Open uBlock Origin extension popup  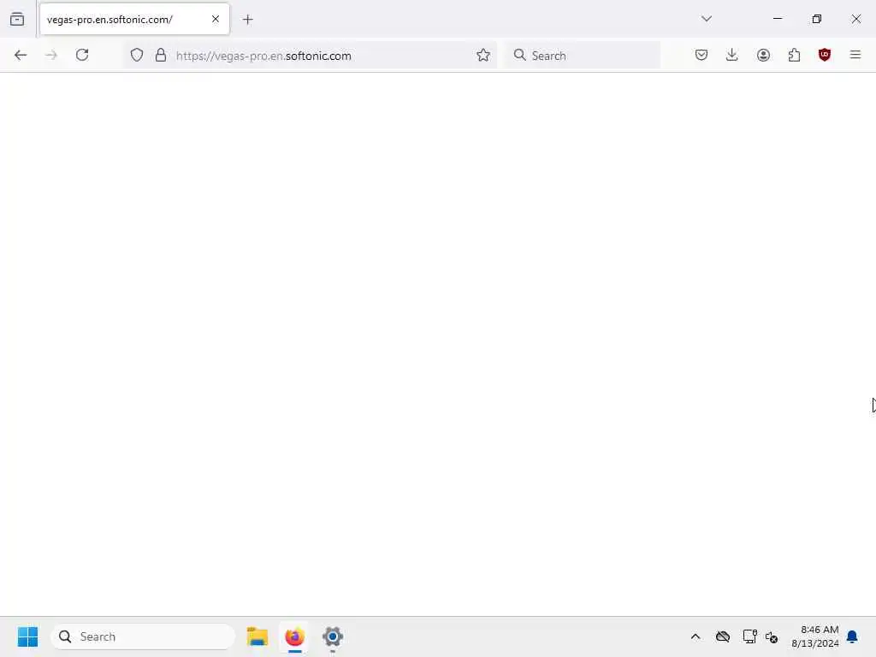click(x=825, y=55)
